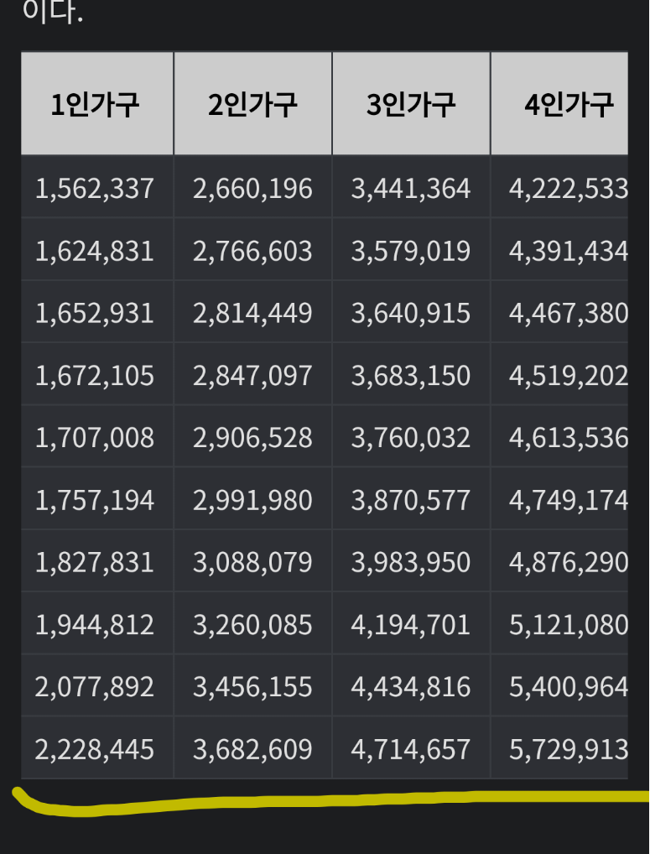
Task: Click the cell showing 3,456,155
Action: tap(252, 685)
